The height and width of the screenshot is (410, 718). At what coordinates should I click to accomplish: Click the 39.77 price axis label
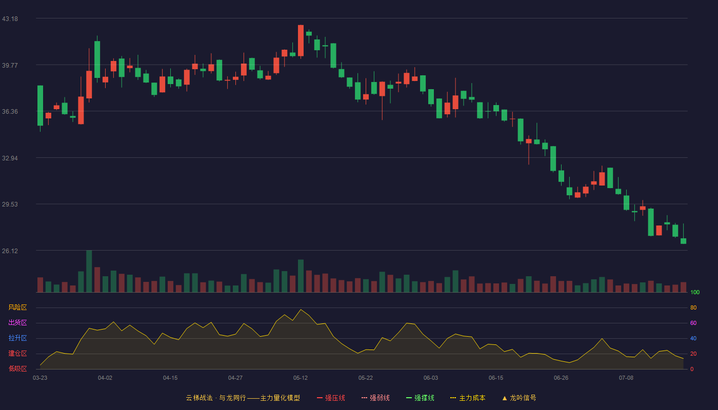coord(10,65)
